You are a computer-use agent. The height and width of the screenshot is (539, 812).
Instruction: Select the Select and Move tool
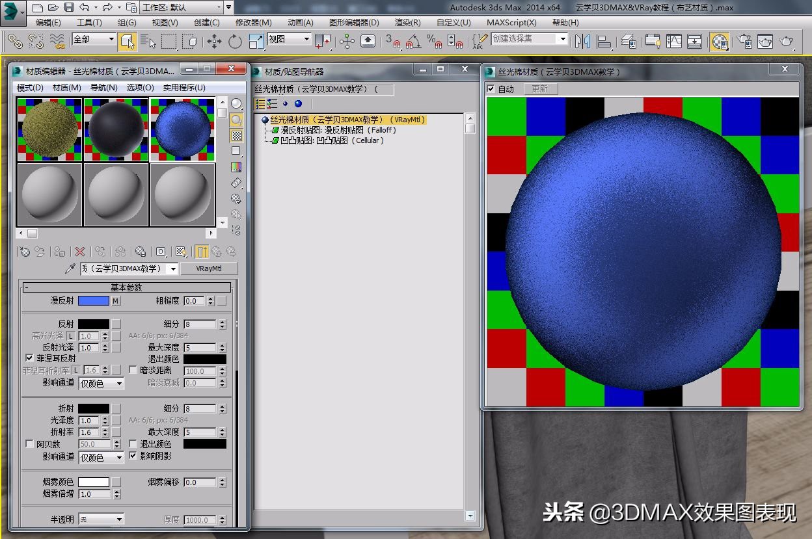tap(215, 41)
